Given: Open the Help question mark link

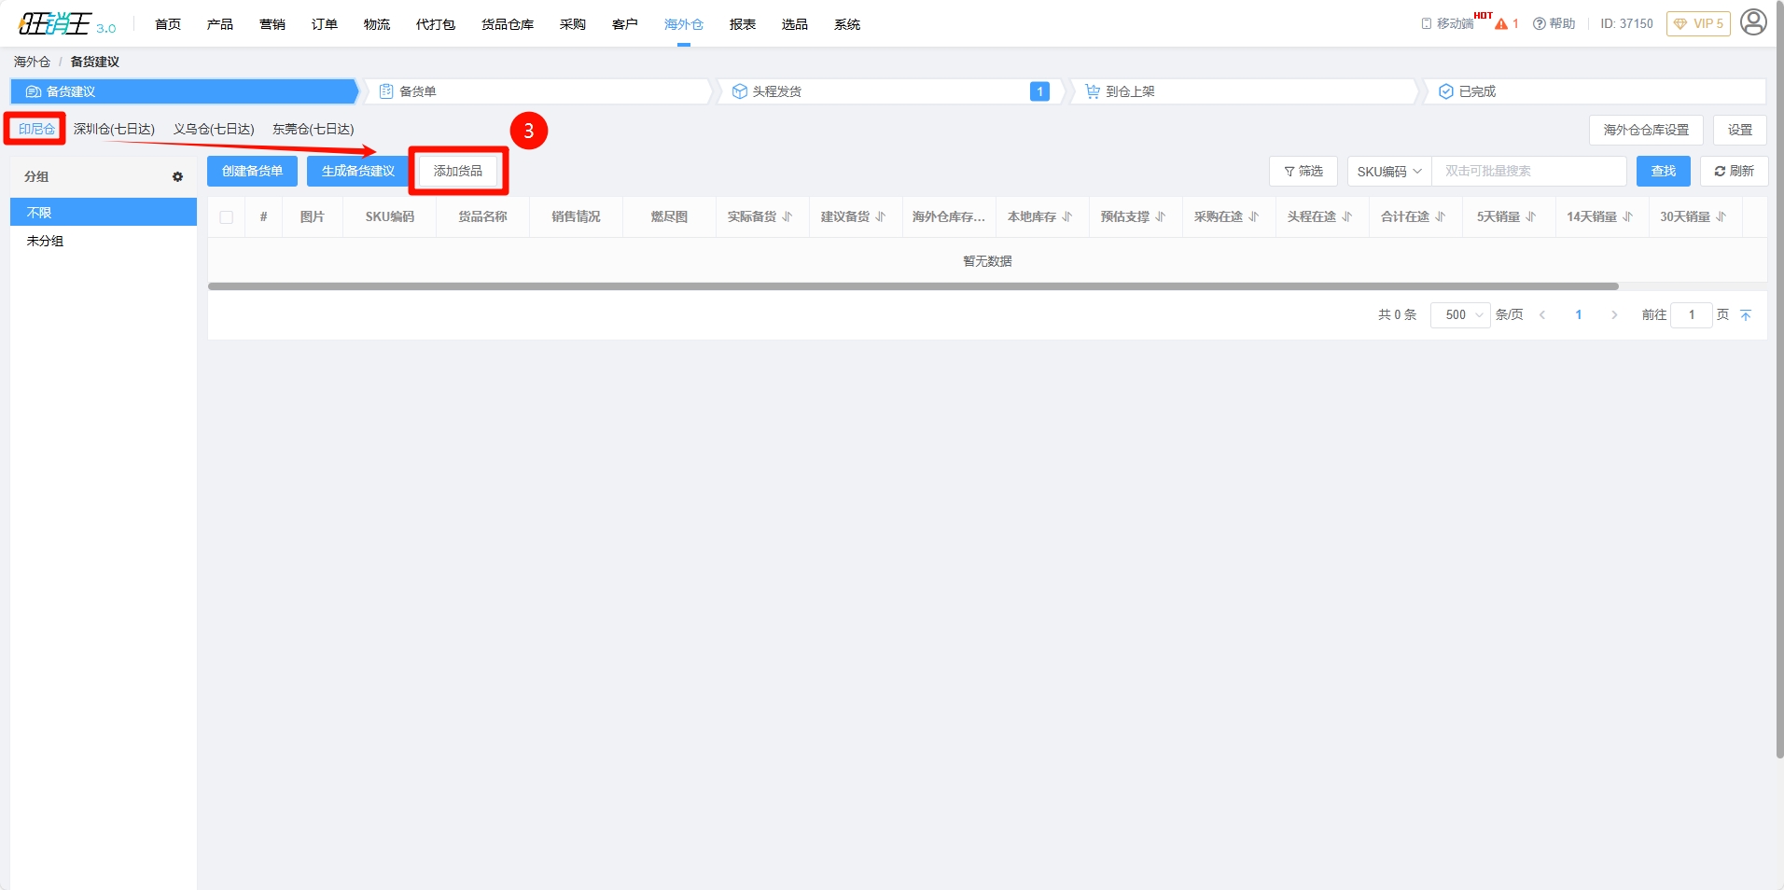Looking at the screenshot, I should point(1554,24).
